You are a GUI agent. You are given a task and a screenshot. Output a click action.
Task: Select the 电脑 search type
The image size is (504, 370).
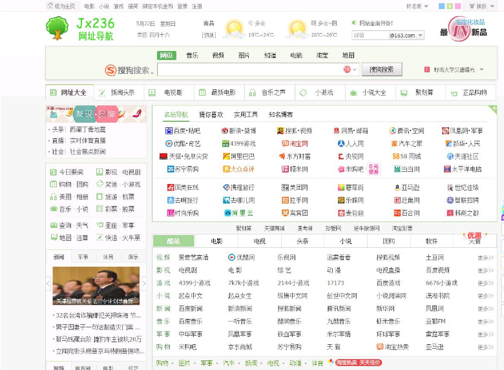[296, 56]
